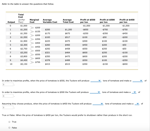Click the Average Total Cost header
This screenshot has width=150, height=131.
[x=68, y=21]
